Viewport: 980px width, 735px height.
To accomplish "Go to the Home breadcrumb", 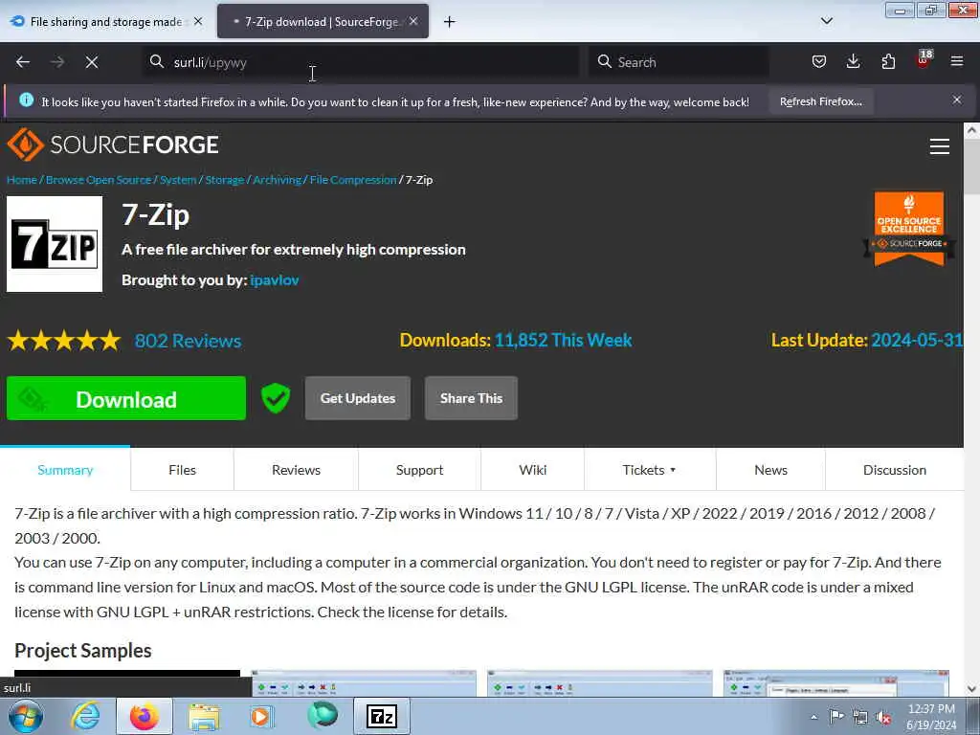I will pyautogui.click(x=22, y=180).
